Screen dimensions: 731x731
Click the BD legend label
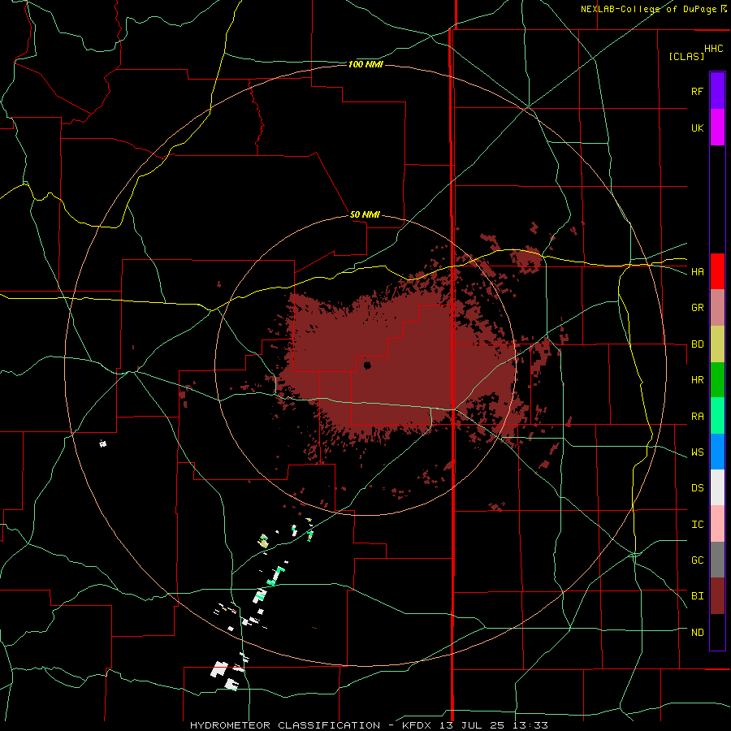click(x=697, y=344)
